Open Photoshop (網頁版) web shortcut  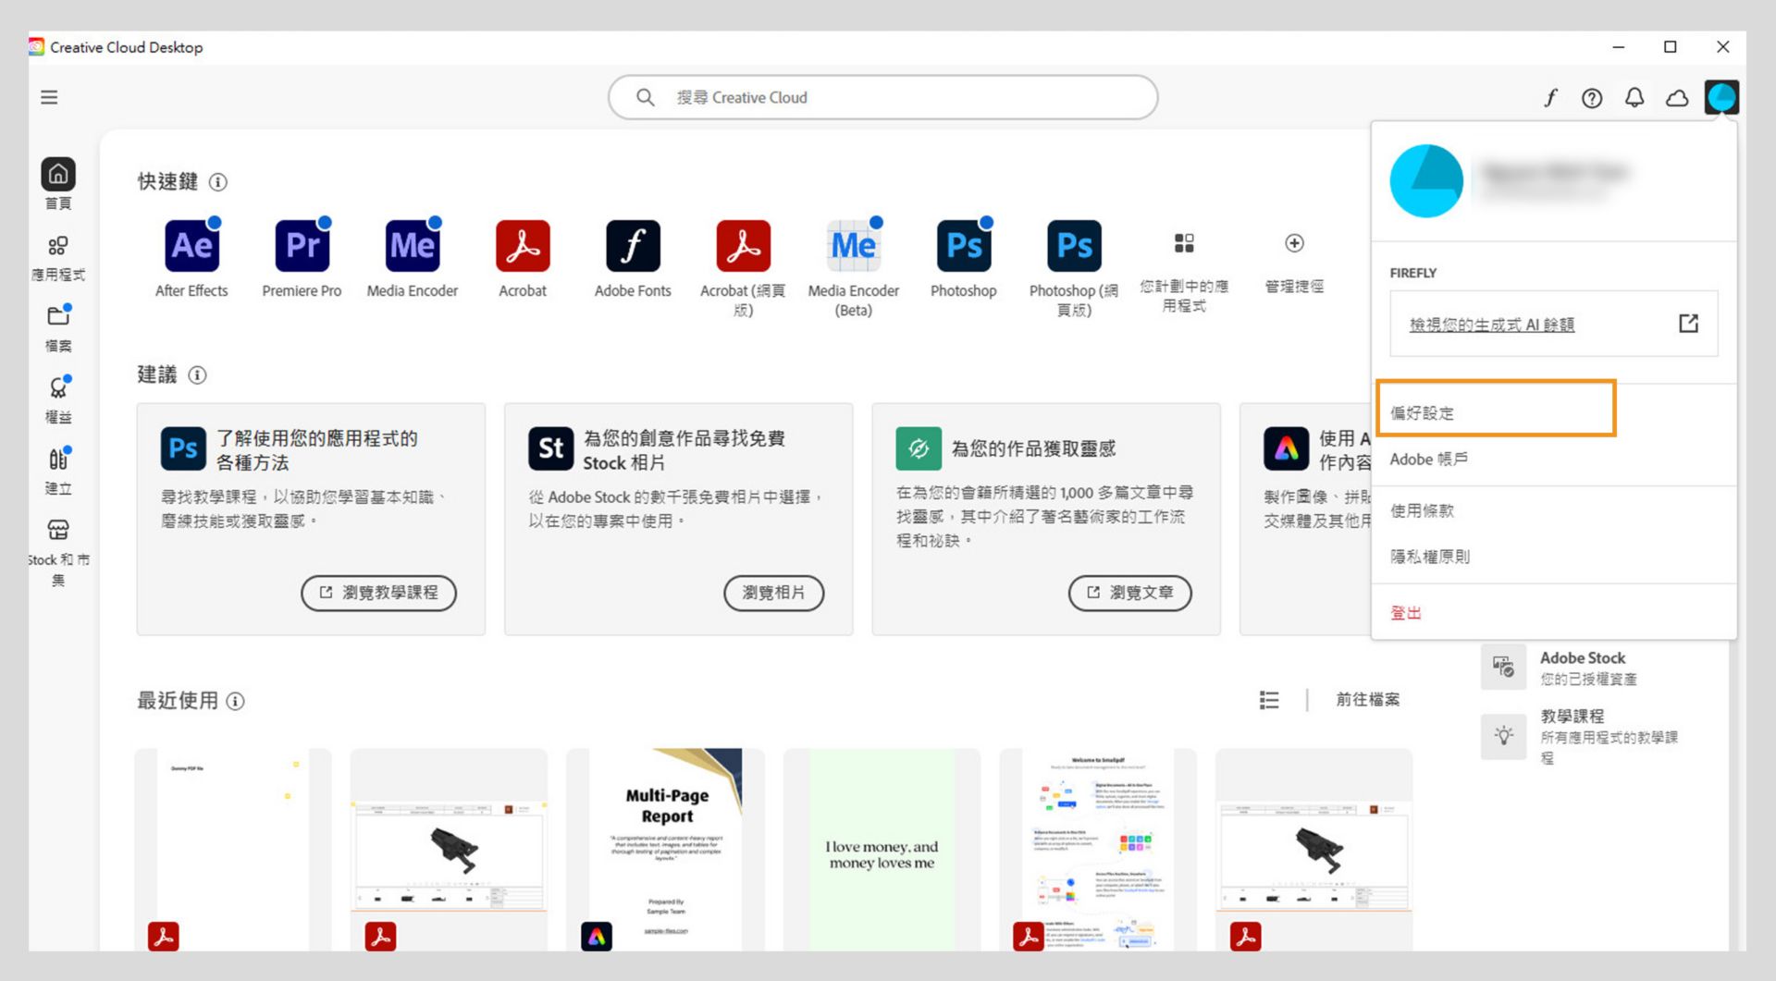pos(1074,268)
